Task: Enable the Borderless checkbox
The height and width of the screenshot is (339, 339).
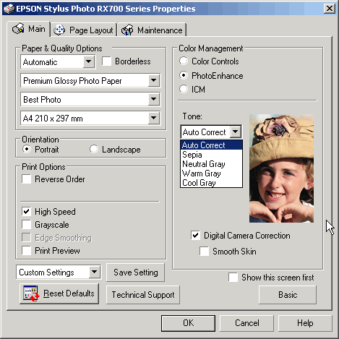Action: coord(106,61)
